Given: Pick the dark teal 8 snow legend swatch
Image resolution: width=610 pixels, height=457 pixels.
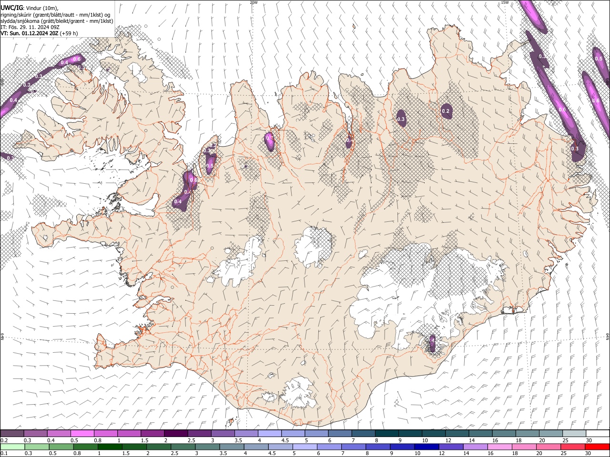Looking at the screenshot, I should coord(386,433).
